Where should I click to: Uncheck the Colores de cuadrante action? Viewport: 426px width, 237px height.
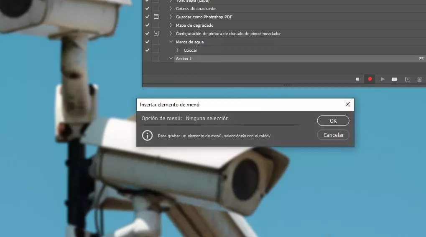pos(147,8)
